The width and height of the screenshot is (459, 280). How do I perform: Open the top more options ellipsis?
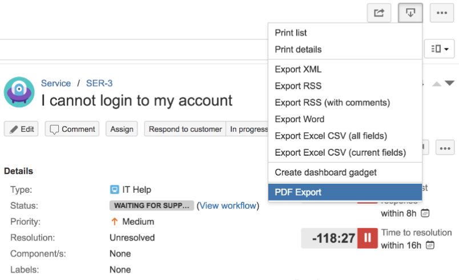coord(441,13)
